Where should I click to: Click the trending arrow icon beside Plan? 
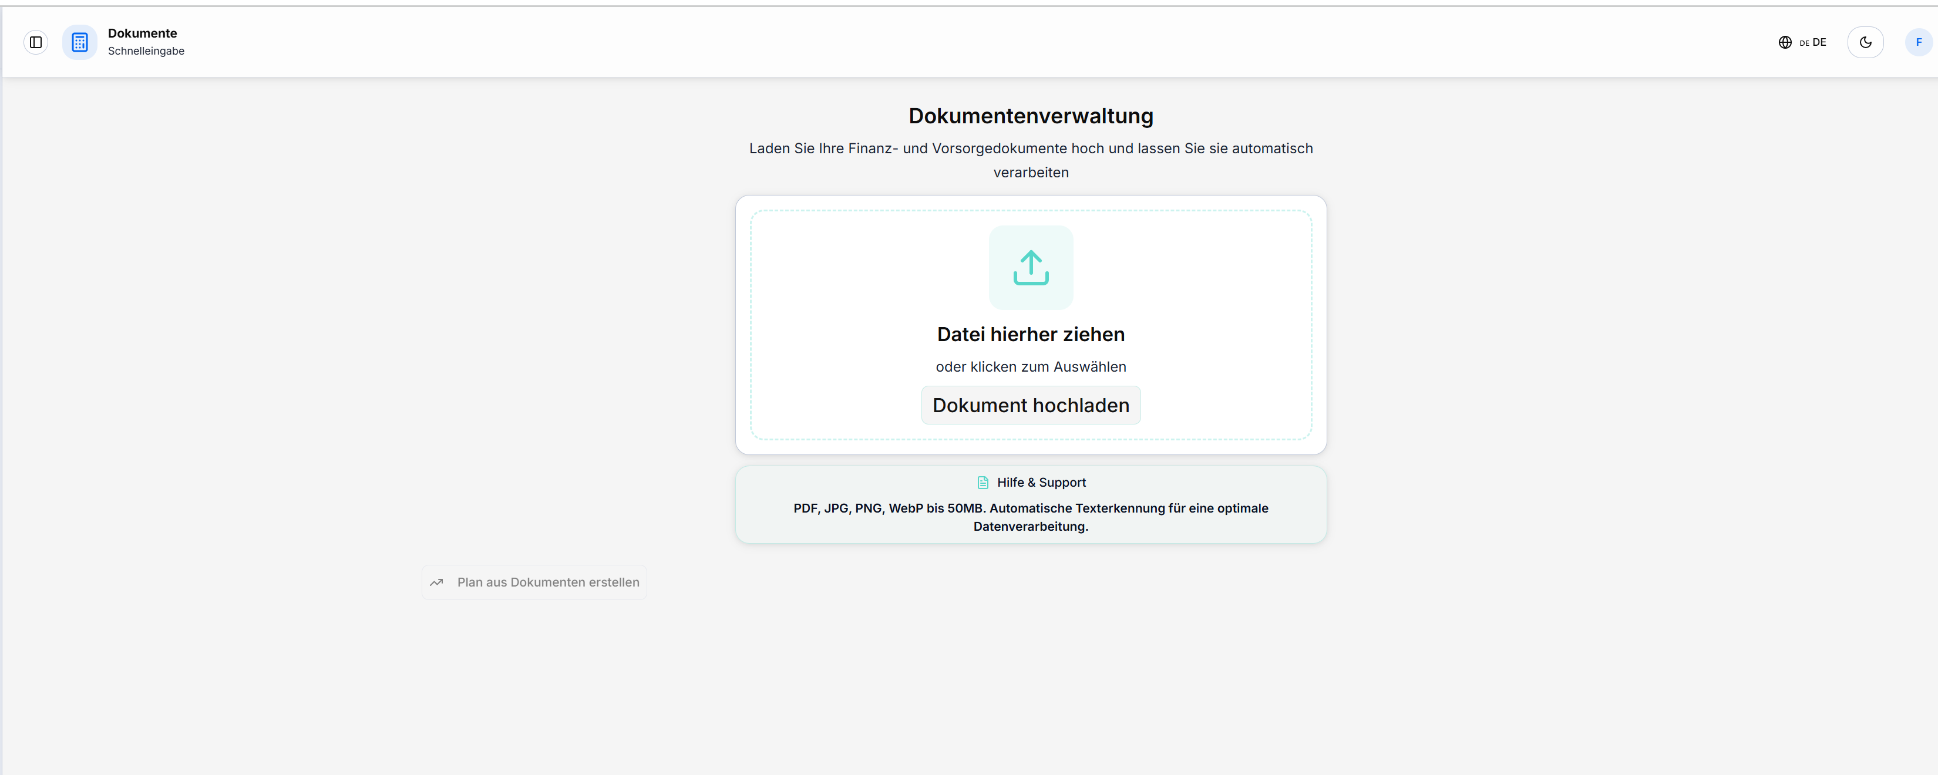click(x=436, y=582)
